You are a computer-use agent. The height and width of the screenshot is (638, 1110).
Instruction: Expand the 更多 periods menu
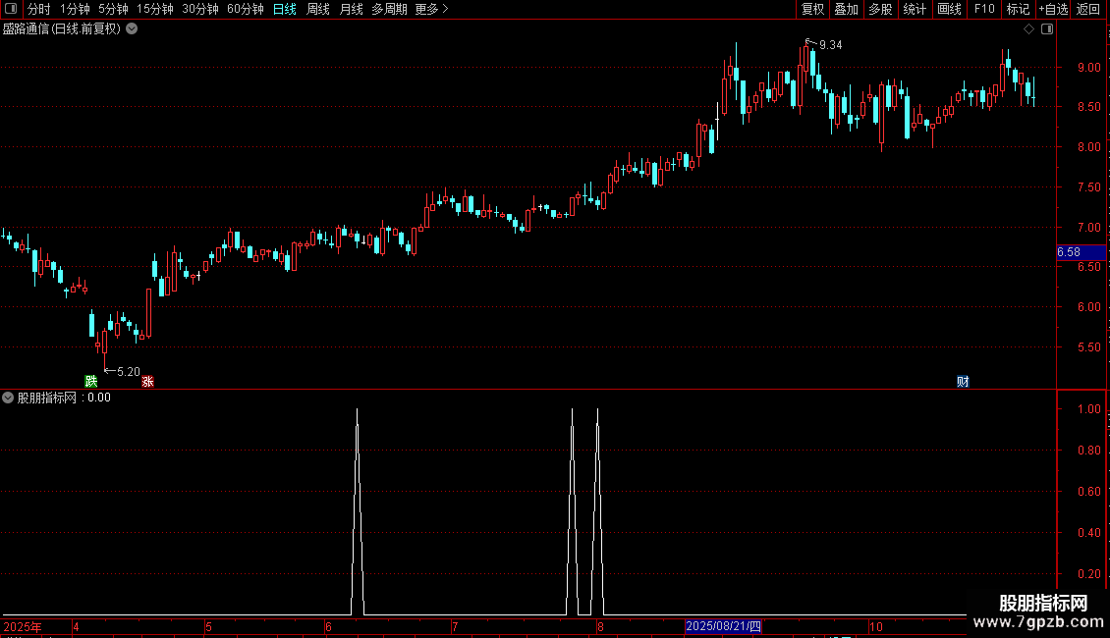(431, 9)
